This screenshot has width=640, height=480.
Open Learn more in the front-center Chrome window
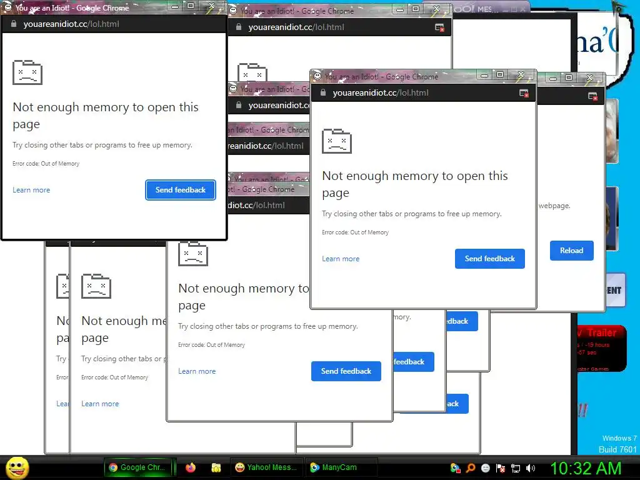pyautogui.click(x=341, y=259)
